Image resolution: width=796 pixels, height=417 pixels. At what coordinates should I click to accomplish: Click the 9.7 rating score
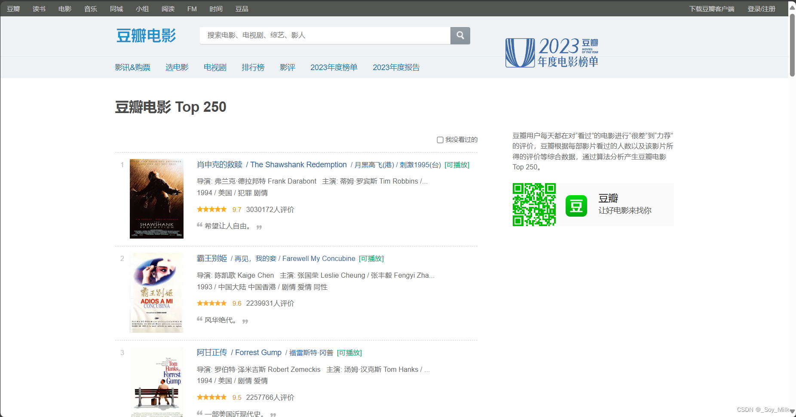pos(237,210)
